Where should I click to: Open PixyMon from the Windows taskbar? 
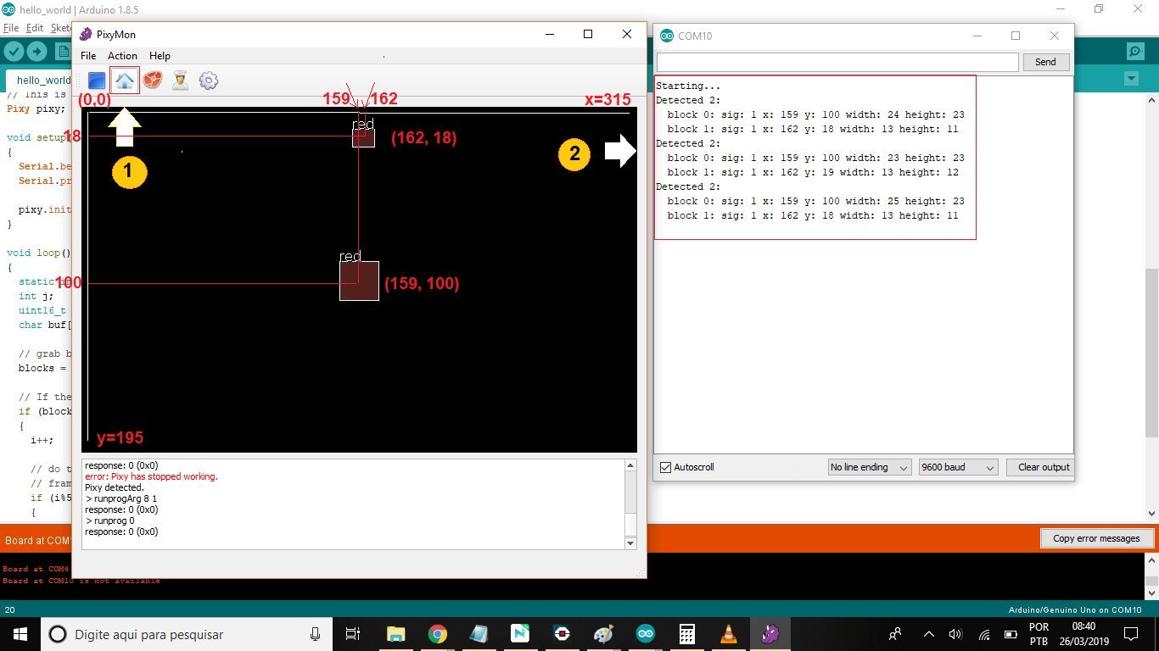[770, 633]
